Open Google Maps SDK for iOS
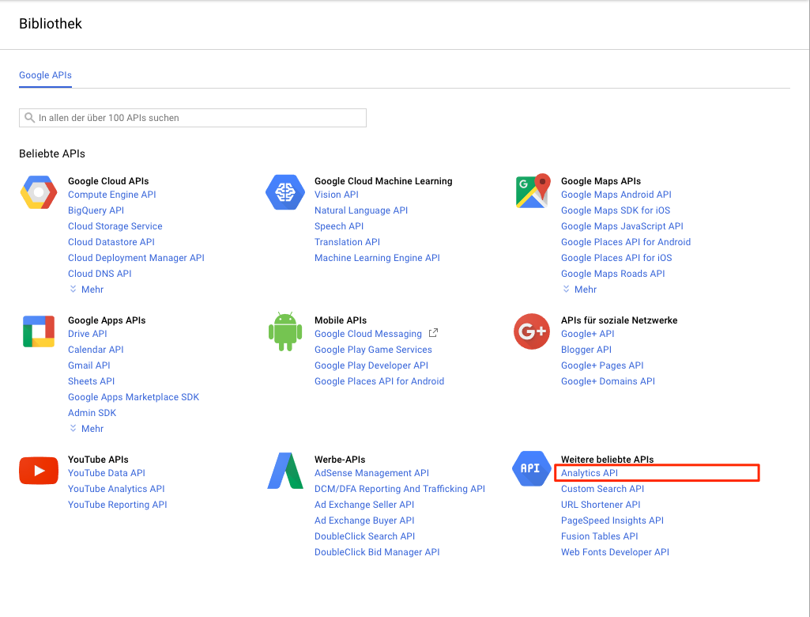This screenshot has width=810, height=617. (x=616, y=210)
